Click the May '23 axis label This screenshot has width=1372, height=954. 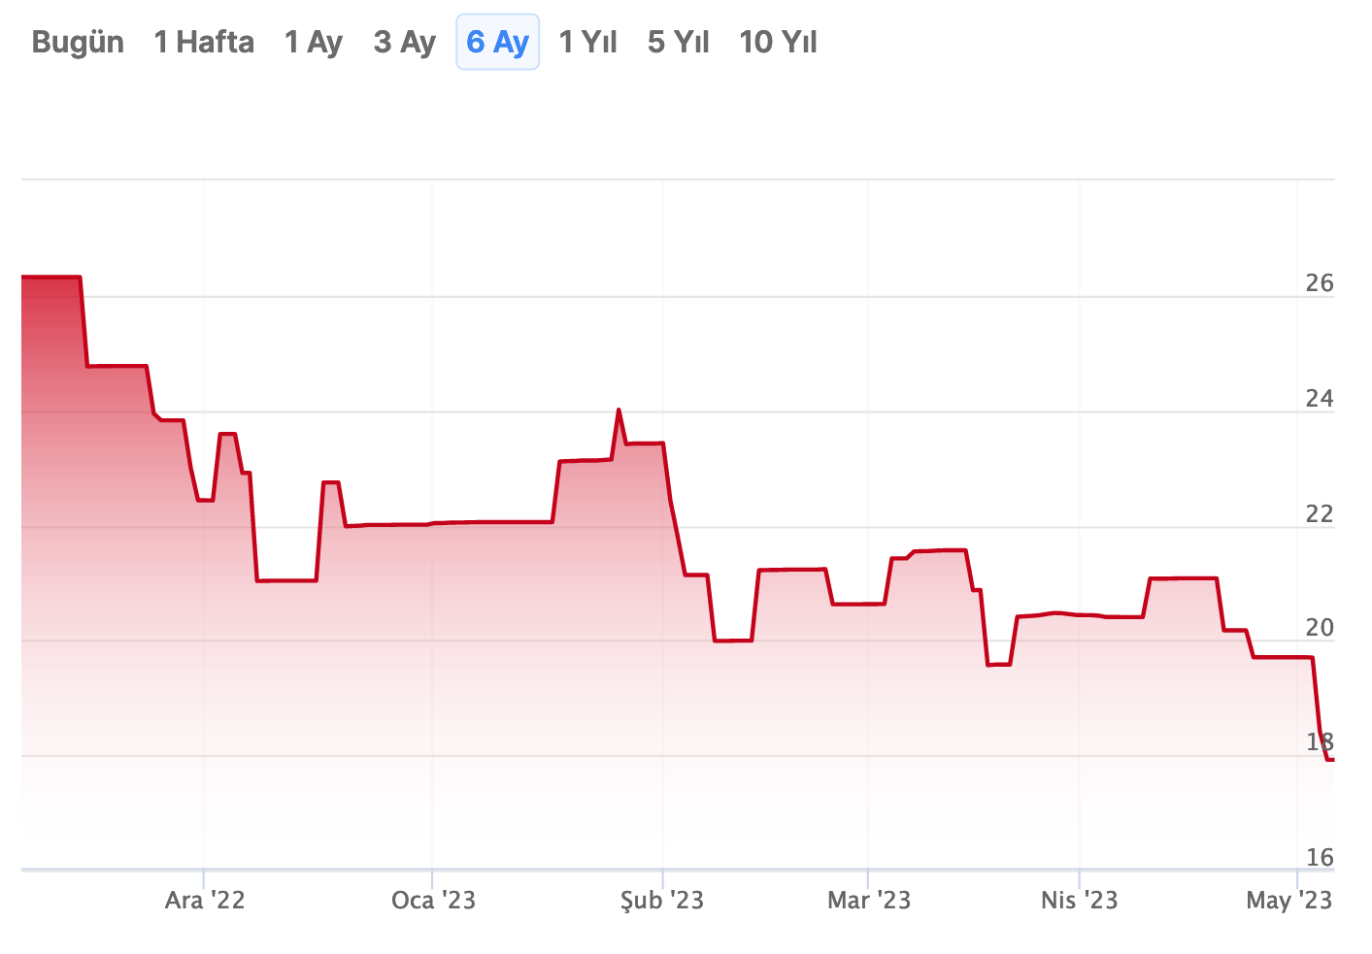[1289, 901]
